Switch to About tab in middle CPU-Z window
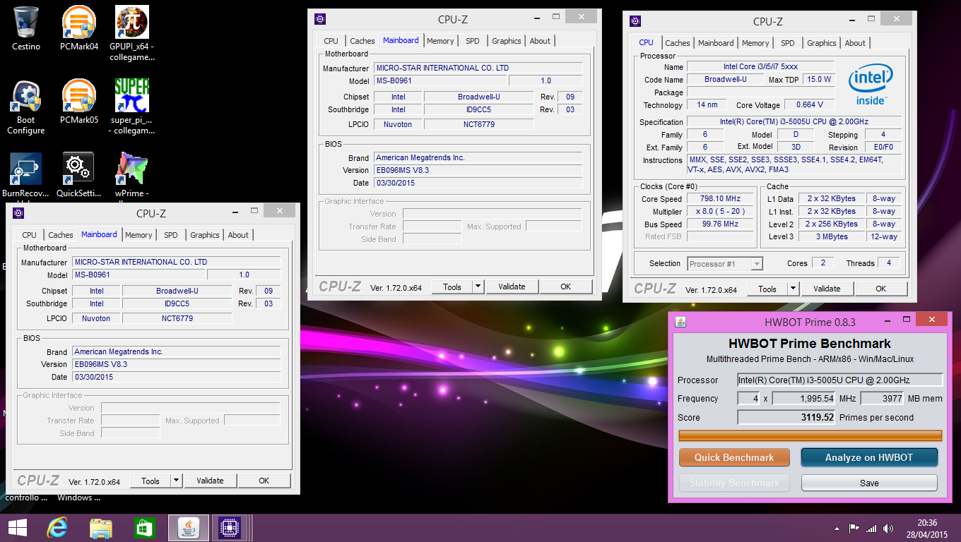Screen dimensions: 961x542 click(540, 41)
